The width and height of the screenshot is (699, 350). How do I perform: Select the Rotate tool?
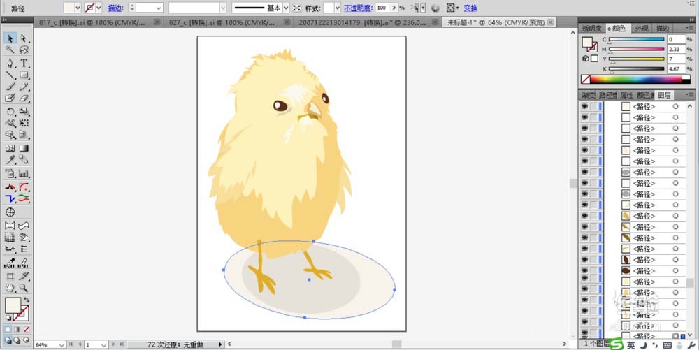10,111
